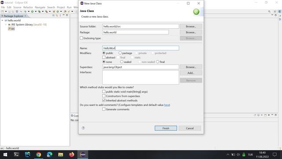Click the New Java Class green icon in toolbar
The width and height of the screenshot is (282, 159).
pyautogui.click(x=58, y=11)
